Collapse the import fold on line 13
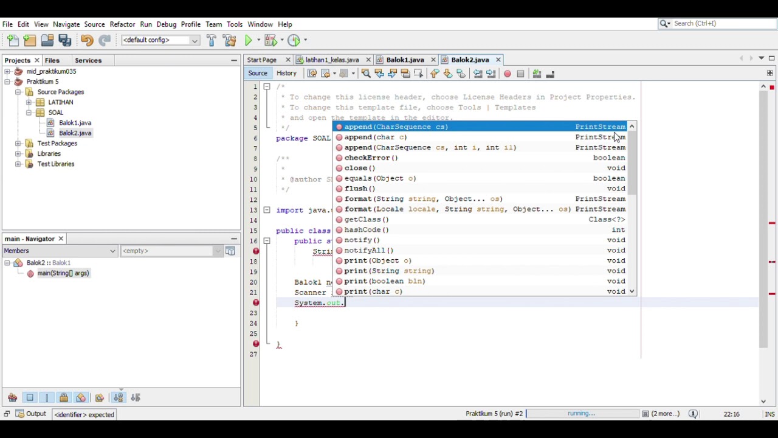The image size is (778, 438). 267,210
